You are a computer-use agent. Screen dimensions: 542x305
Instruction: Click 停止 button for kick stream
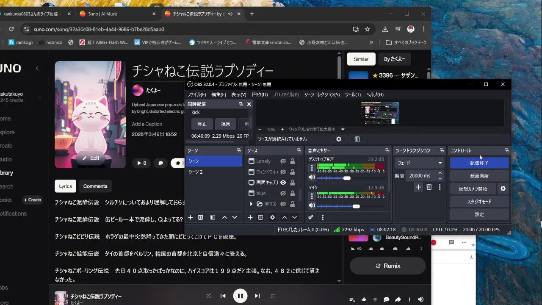point(202,124)
